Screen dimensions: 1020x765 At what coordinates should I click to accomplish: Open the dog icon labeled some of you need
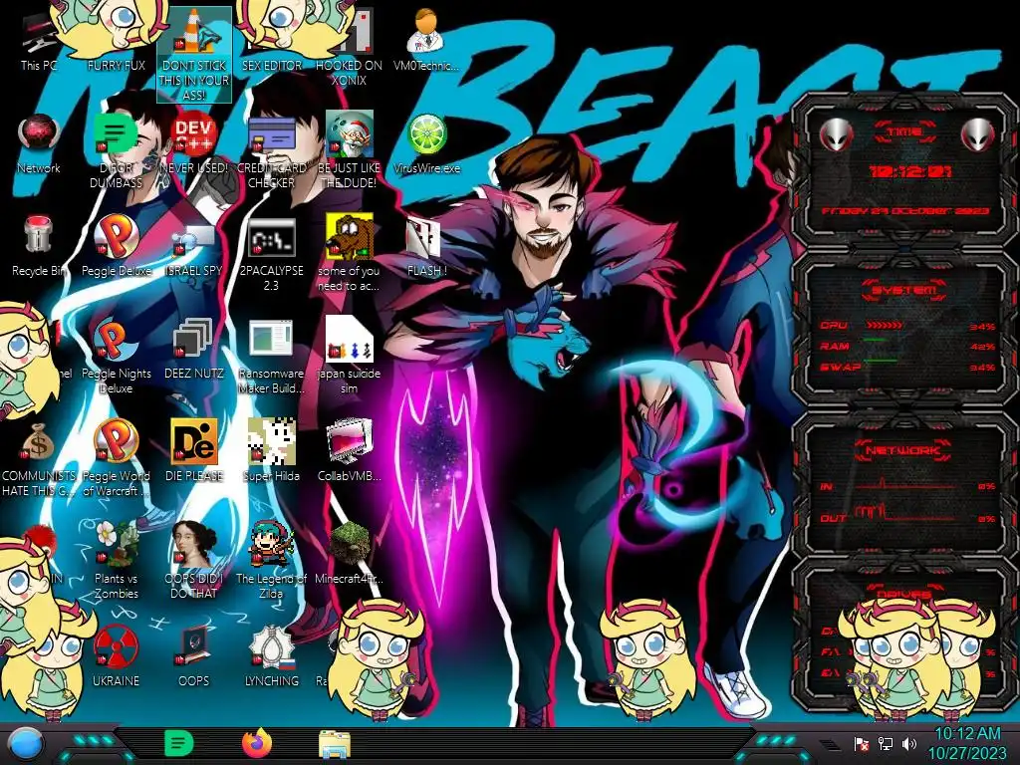point(350,254)
